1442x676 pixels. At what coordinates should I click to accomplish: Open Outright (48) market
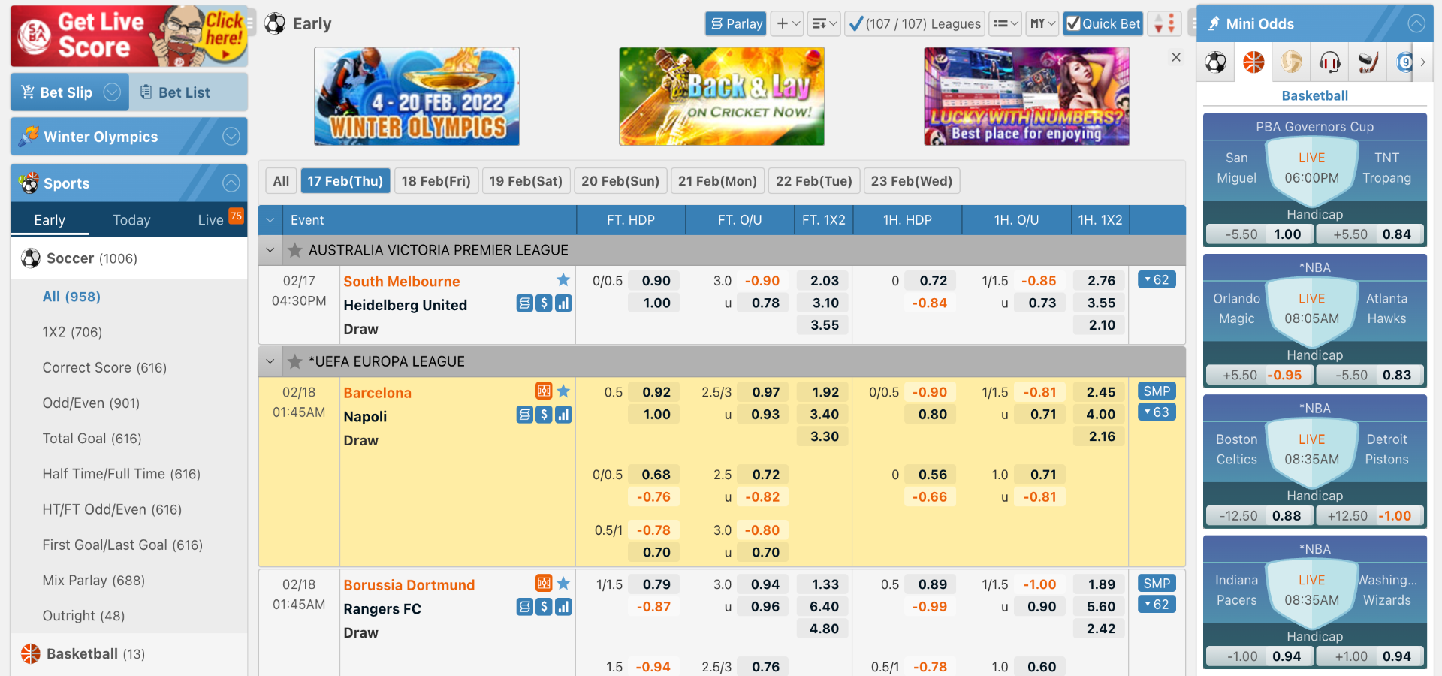(83, 615)
